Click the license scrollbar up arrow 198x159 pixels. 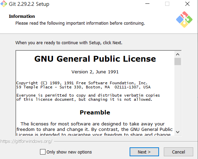[x=178, y=54]
